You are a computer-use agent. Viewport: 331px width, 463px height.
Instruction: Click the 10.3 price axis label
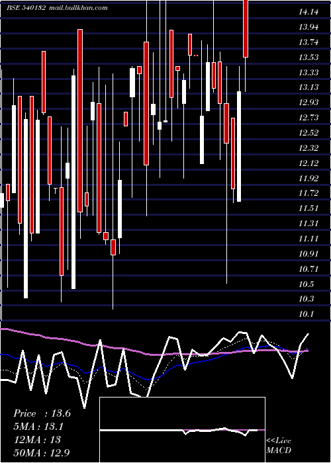click(306, 299)
